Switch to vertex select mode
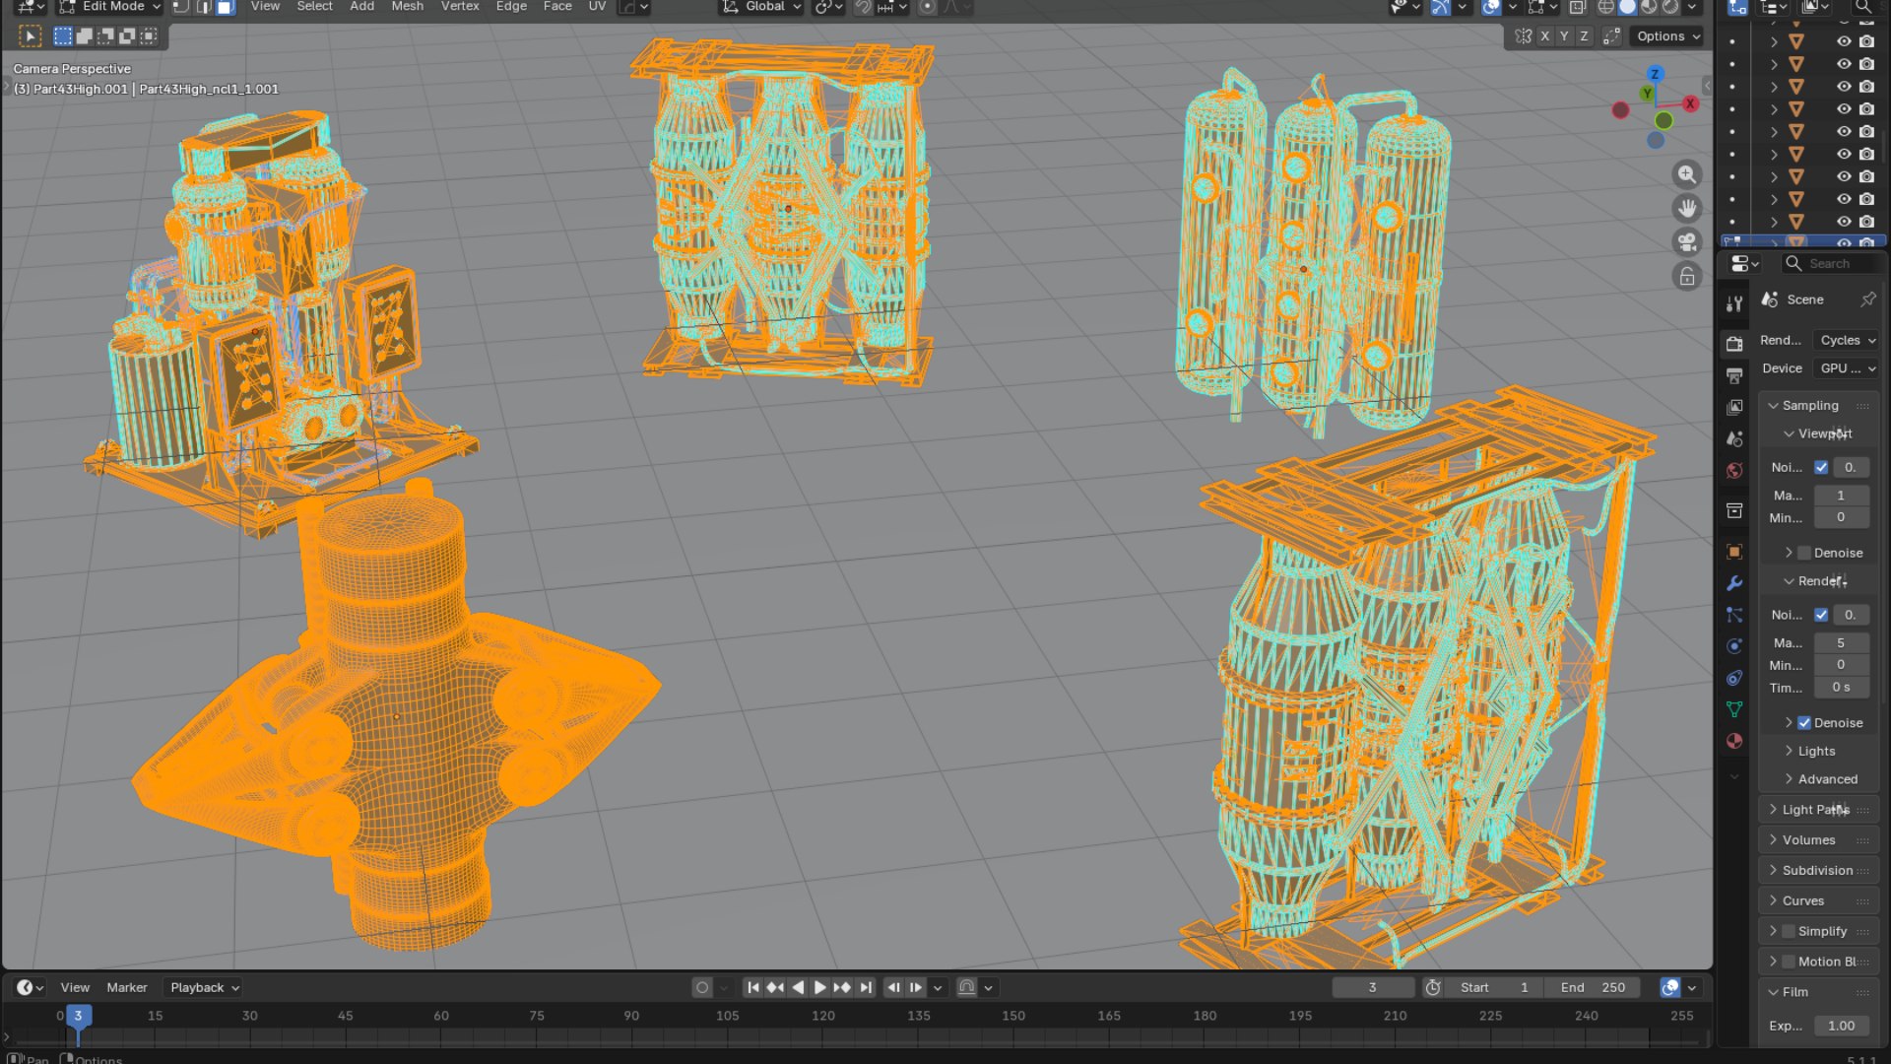 181,7
